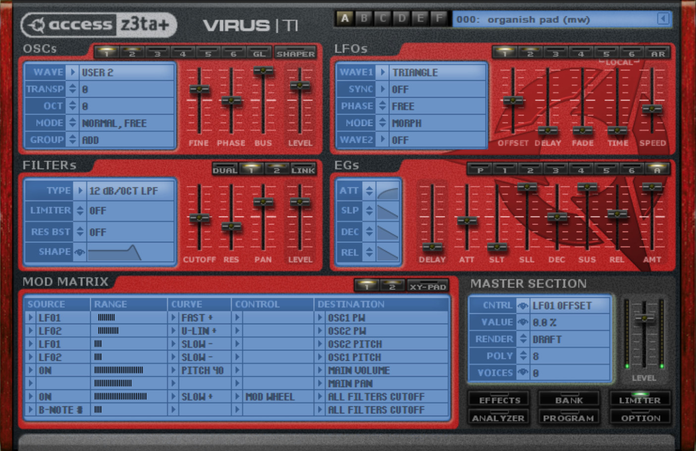Toggle the LIMITER button in master section
Image resolution: width=696 pixels, height=451 pixels.
(640, 399)
